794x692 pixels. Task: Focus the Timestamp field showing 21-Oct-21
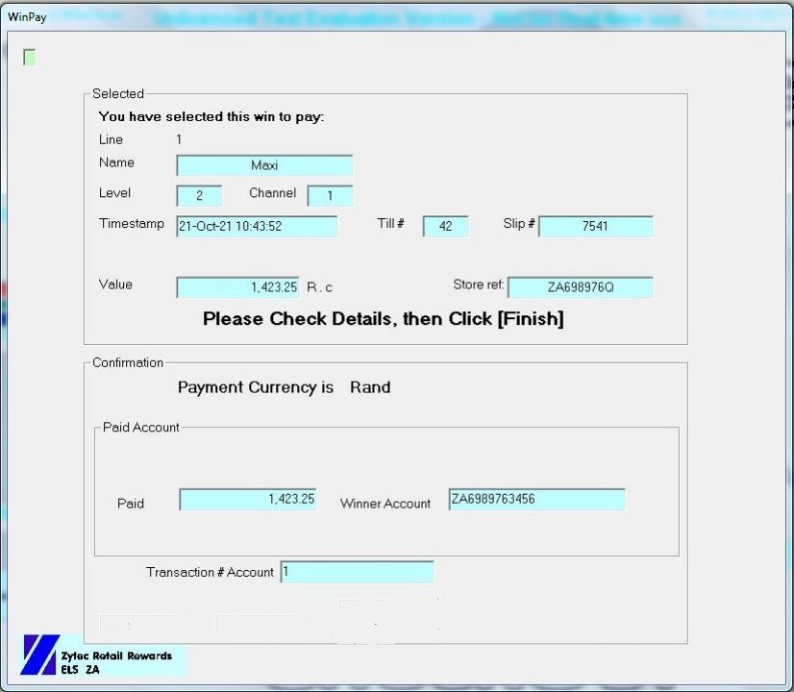pyautogui.click(x=257, y=227)
